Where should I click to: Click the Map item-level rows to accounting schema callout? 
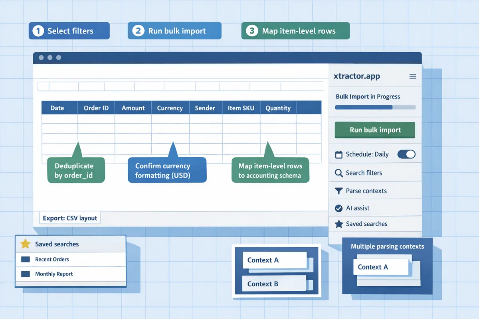(270, 170)
